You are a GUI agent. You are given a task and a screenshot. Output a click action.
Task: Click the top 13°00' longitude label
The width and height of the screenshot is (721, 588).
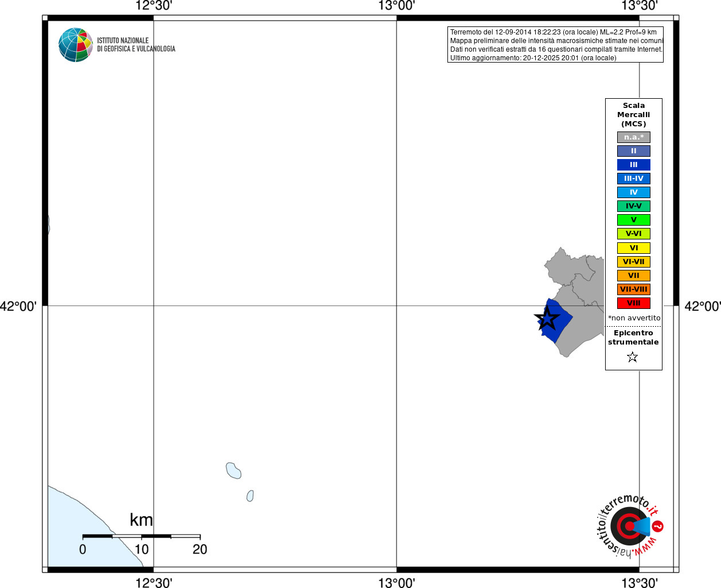[396, 6]
